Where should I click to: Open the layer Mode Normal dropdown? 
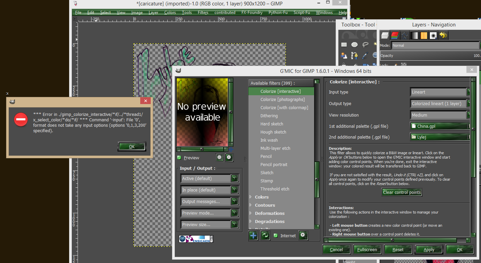pos(436,45)
